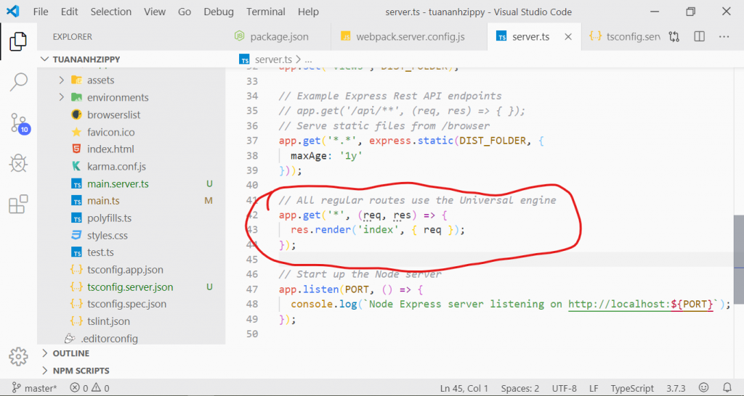Click the Split Editor icon

tap(699, 36)
